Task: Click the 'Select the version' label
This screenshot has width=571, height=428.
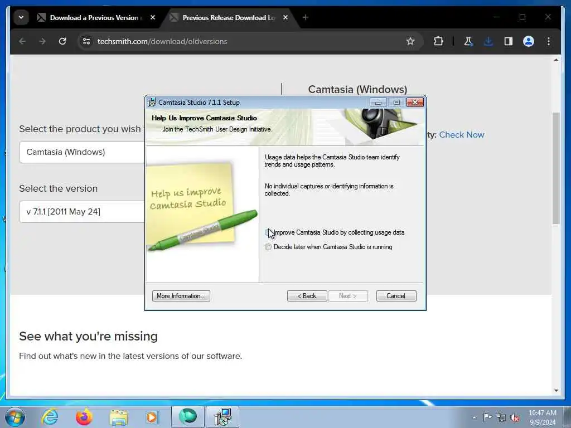Action: coord(58,188)
